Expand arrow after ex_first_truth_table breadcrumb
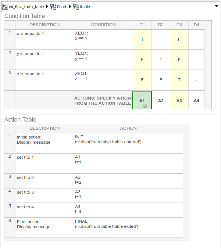221x248 pixels. 47,7
